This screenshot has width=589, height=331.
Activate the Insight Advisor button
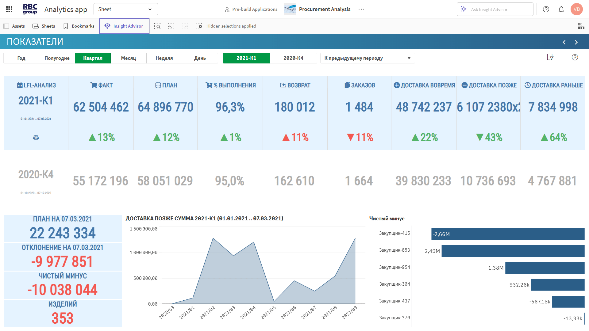124,26
